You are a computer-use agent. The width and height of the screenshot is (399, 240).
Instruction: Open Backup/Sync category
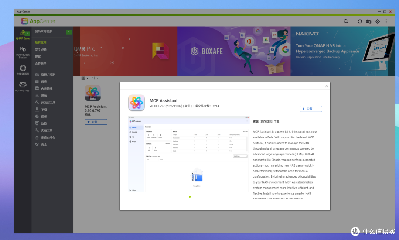[45, 75]
